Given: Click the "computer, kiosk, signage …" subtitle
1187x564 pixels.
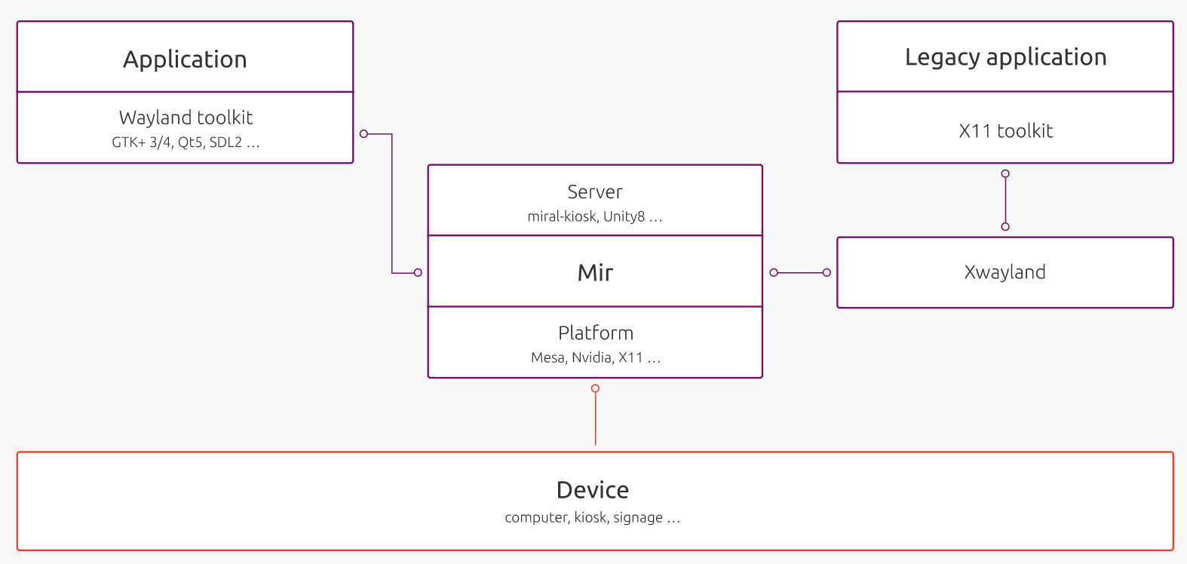Looking at the screenshot, I should [x=593, y=517].
